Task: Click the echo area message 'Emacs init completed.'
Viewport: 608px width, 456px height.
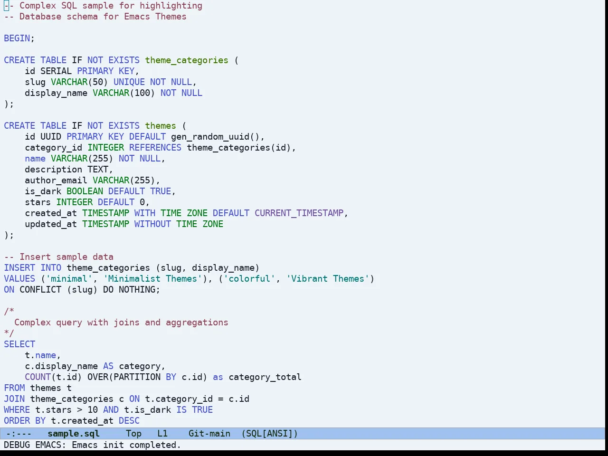Action: tap(126, 445)
